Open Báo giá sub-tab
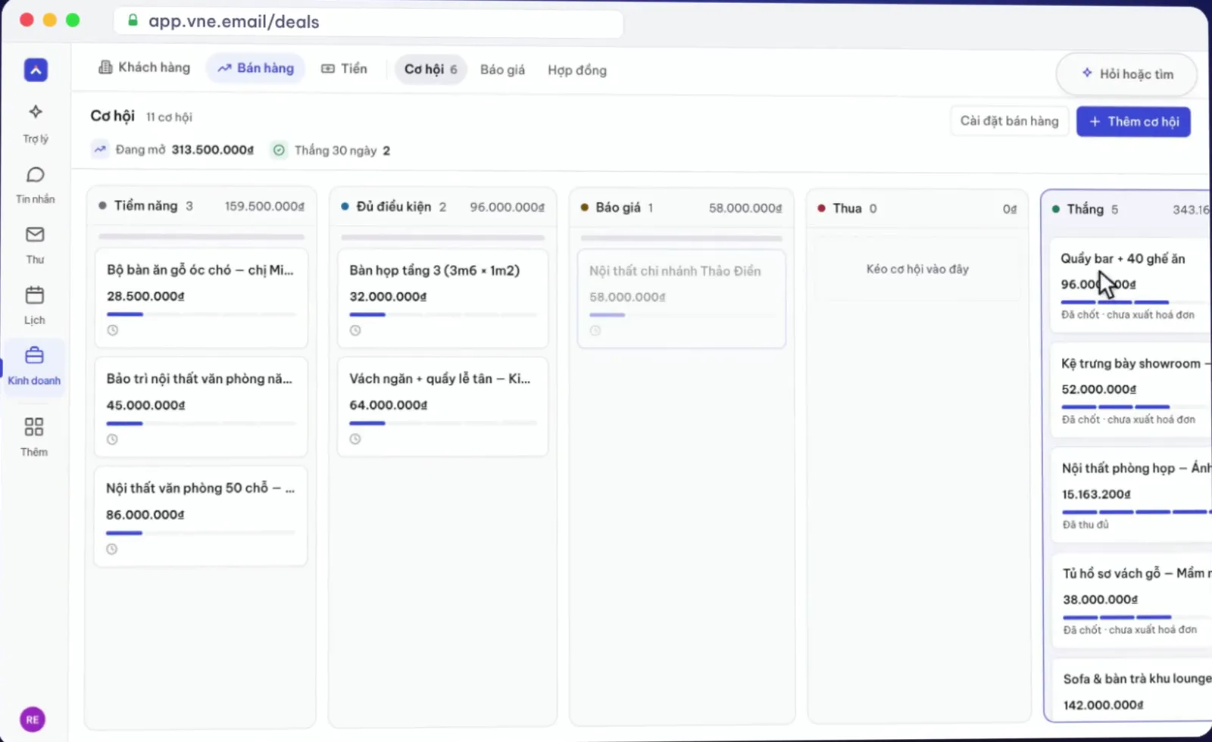Viewport: 1212px width, 742px height. tap(502, 70)
